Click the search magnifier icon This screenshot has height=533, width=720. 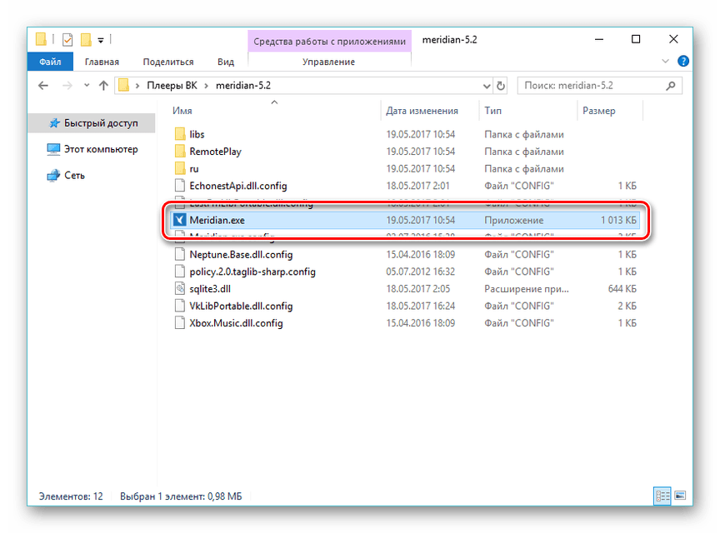(671, 86)
